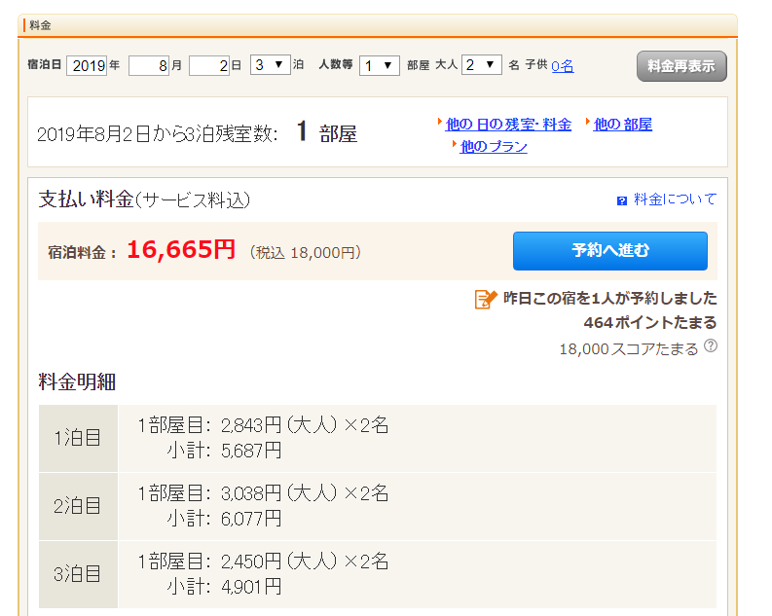
Task: Click the red 16,665円 total price
Action: [x=181, y=250]
